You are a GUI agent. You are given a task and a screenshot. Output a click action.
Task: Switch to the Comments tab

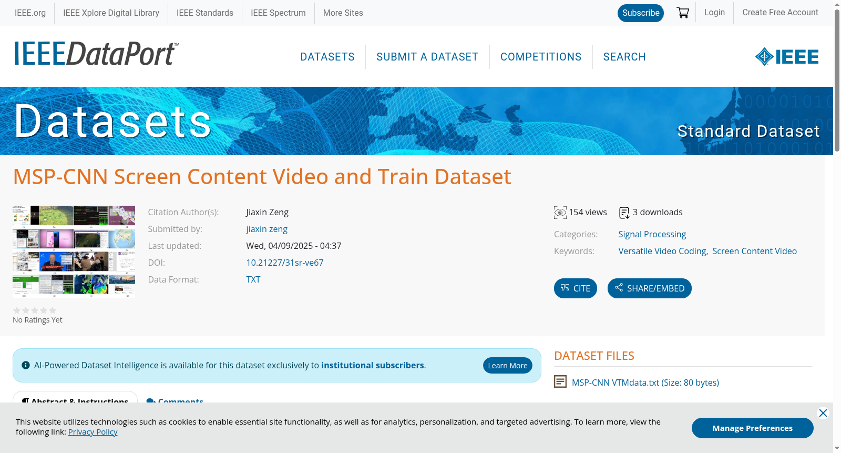point(175,400)
